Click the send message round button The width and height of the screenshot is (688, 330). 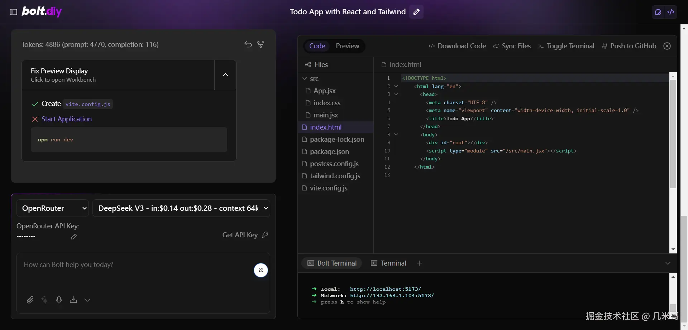click(261, 270)
